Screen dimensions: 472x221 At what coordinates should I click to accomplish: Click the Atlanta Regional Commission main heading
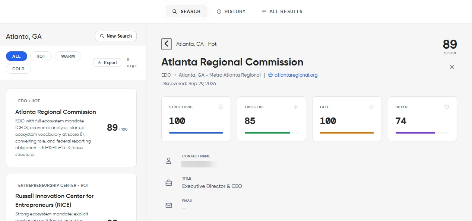point(232,62)
